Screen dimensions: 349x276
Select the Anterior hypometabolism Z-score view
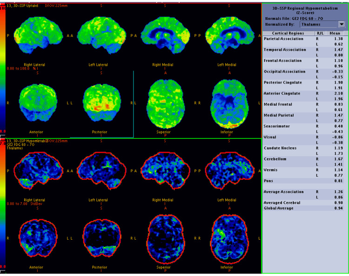(x=38, y=238)
